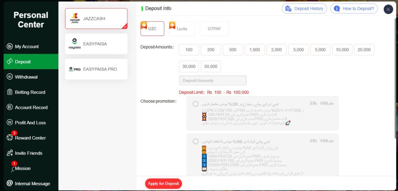Select the 20% bonus promotion radio button
This screenshot has height=191, width=398.
(196, 104)
